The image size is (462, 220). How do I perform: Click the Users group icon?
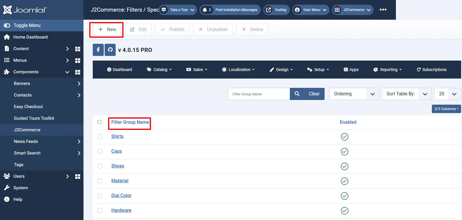(7, 176)
